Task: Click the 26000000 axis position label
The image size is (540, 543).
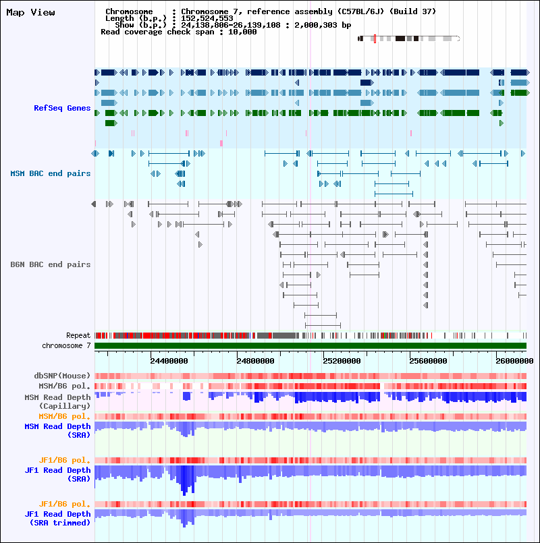Action: [x=514, y=361]
